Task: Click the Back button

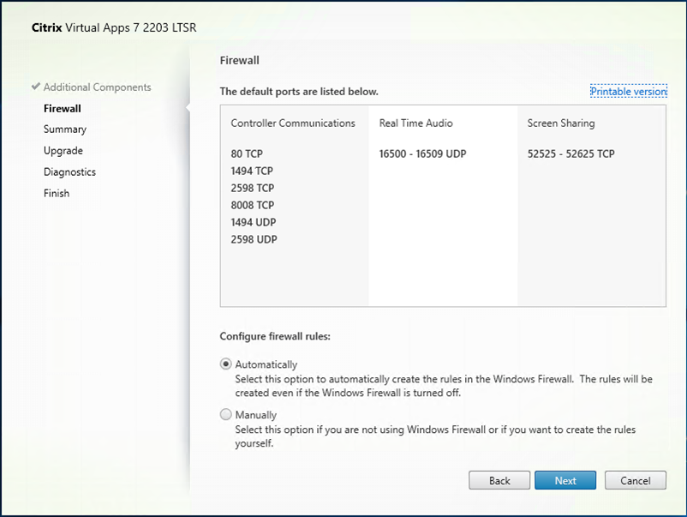Action: pyautogui.click(x=499, y=481)
